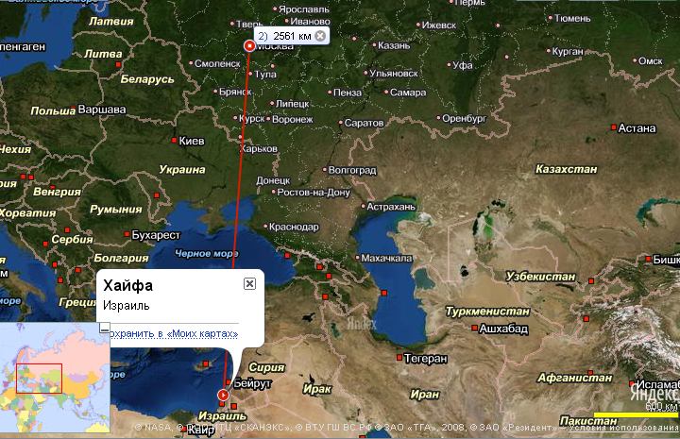Click the yellow 600 км scale bar
This screenshot has width=680, height=439.
pos(636,414)
